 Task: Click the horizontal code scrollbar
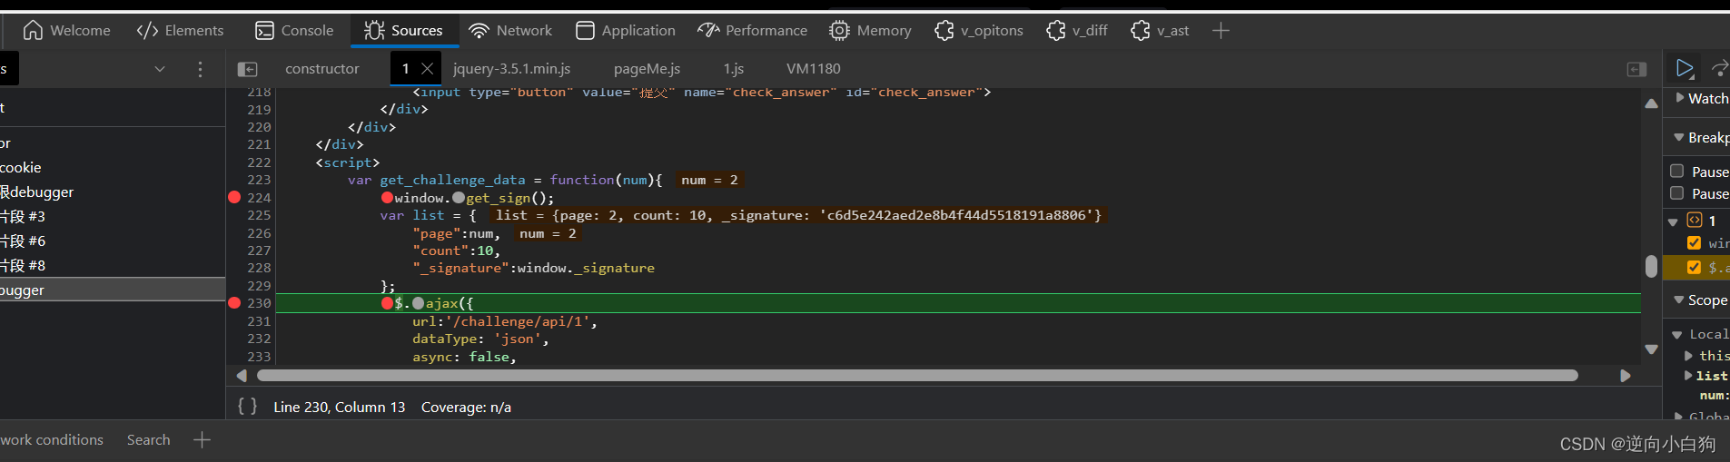click(917, 375)
